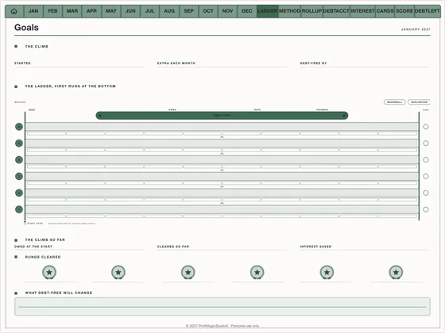Switch to the ROLLUP tab
Screen dimensions: 445x333
(311, 11)
